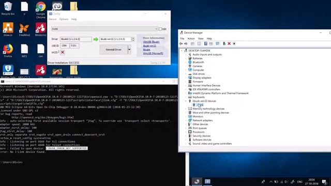
Task: Open View menu in Device Manager
Action: 201,39
